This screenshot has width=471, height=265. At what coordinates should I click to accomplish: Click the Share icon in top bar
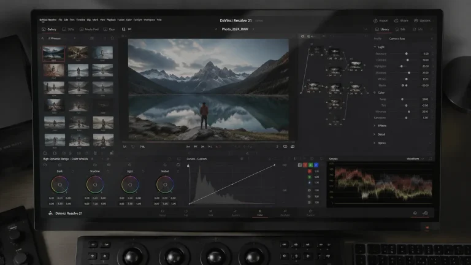click(x=396, y=21)
